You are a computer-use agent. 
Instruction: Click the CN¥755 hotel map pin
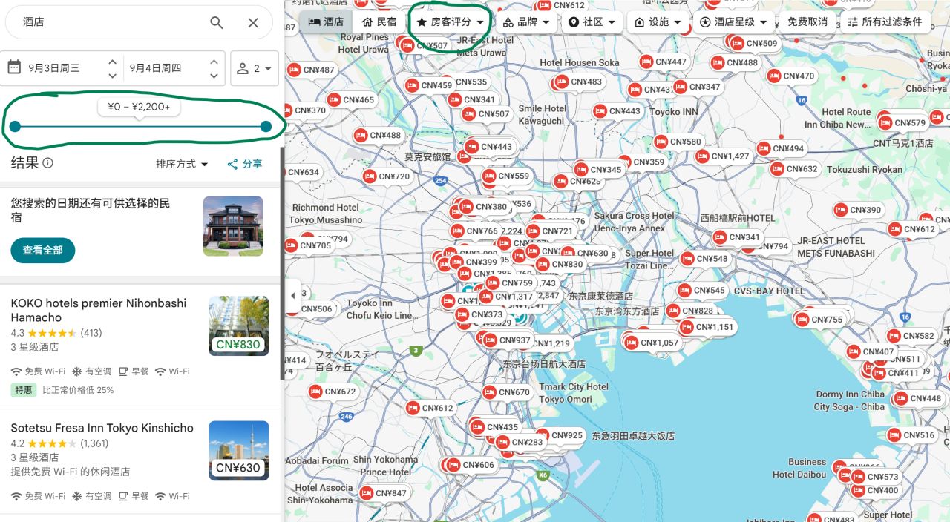click(x=820, y=320)
